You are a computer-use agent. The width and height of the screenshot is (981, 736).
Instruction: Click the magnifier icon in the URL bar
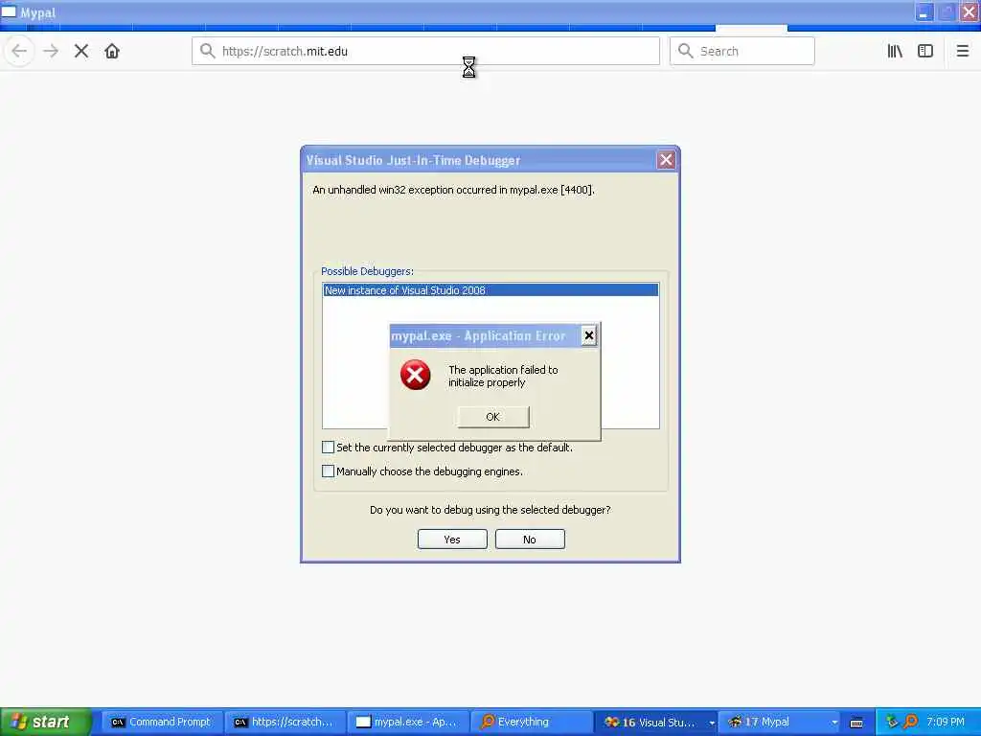(207, 51)
